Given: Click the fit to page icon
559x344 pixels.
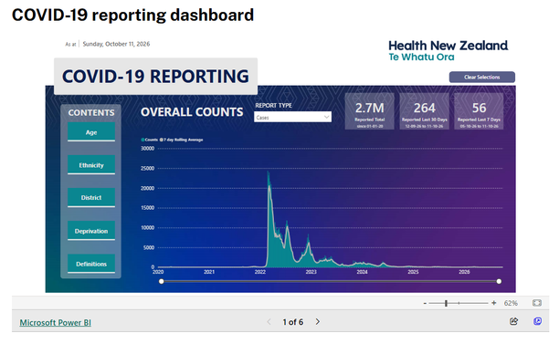Looking at the screenshot, I should pyautogui.click(x=537, y=303).
